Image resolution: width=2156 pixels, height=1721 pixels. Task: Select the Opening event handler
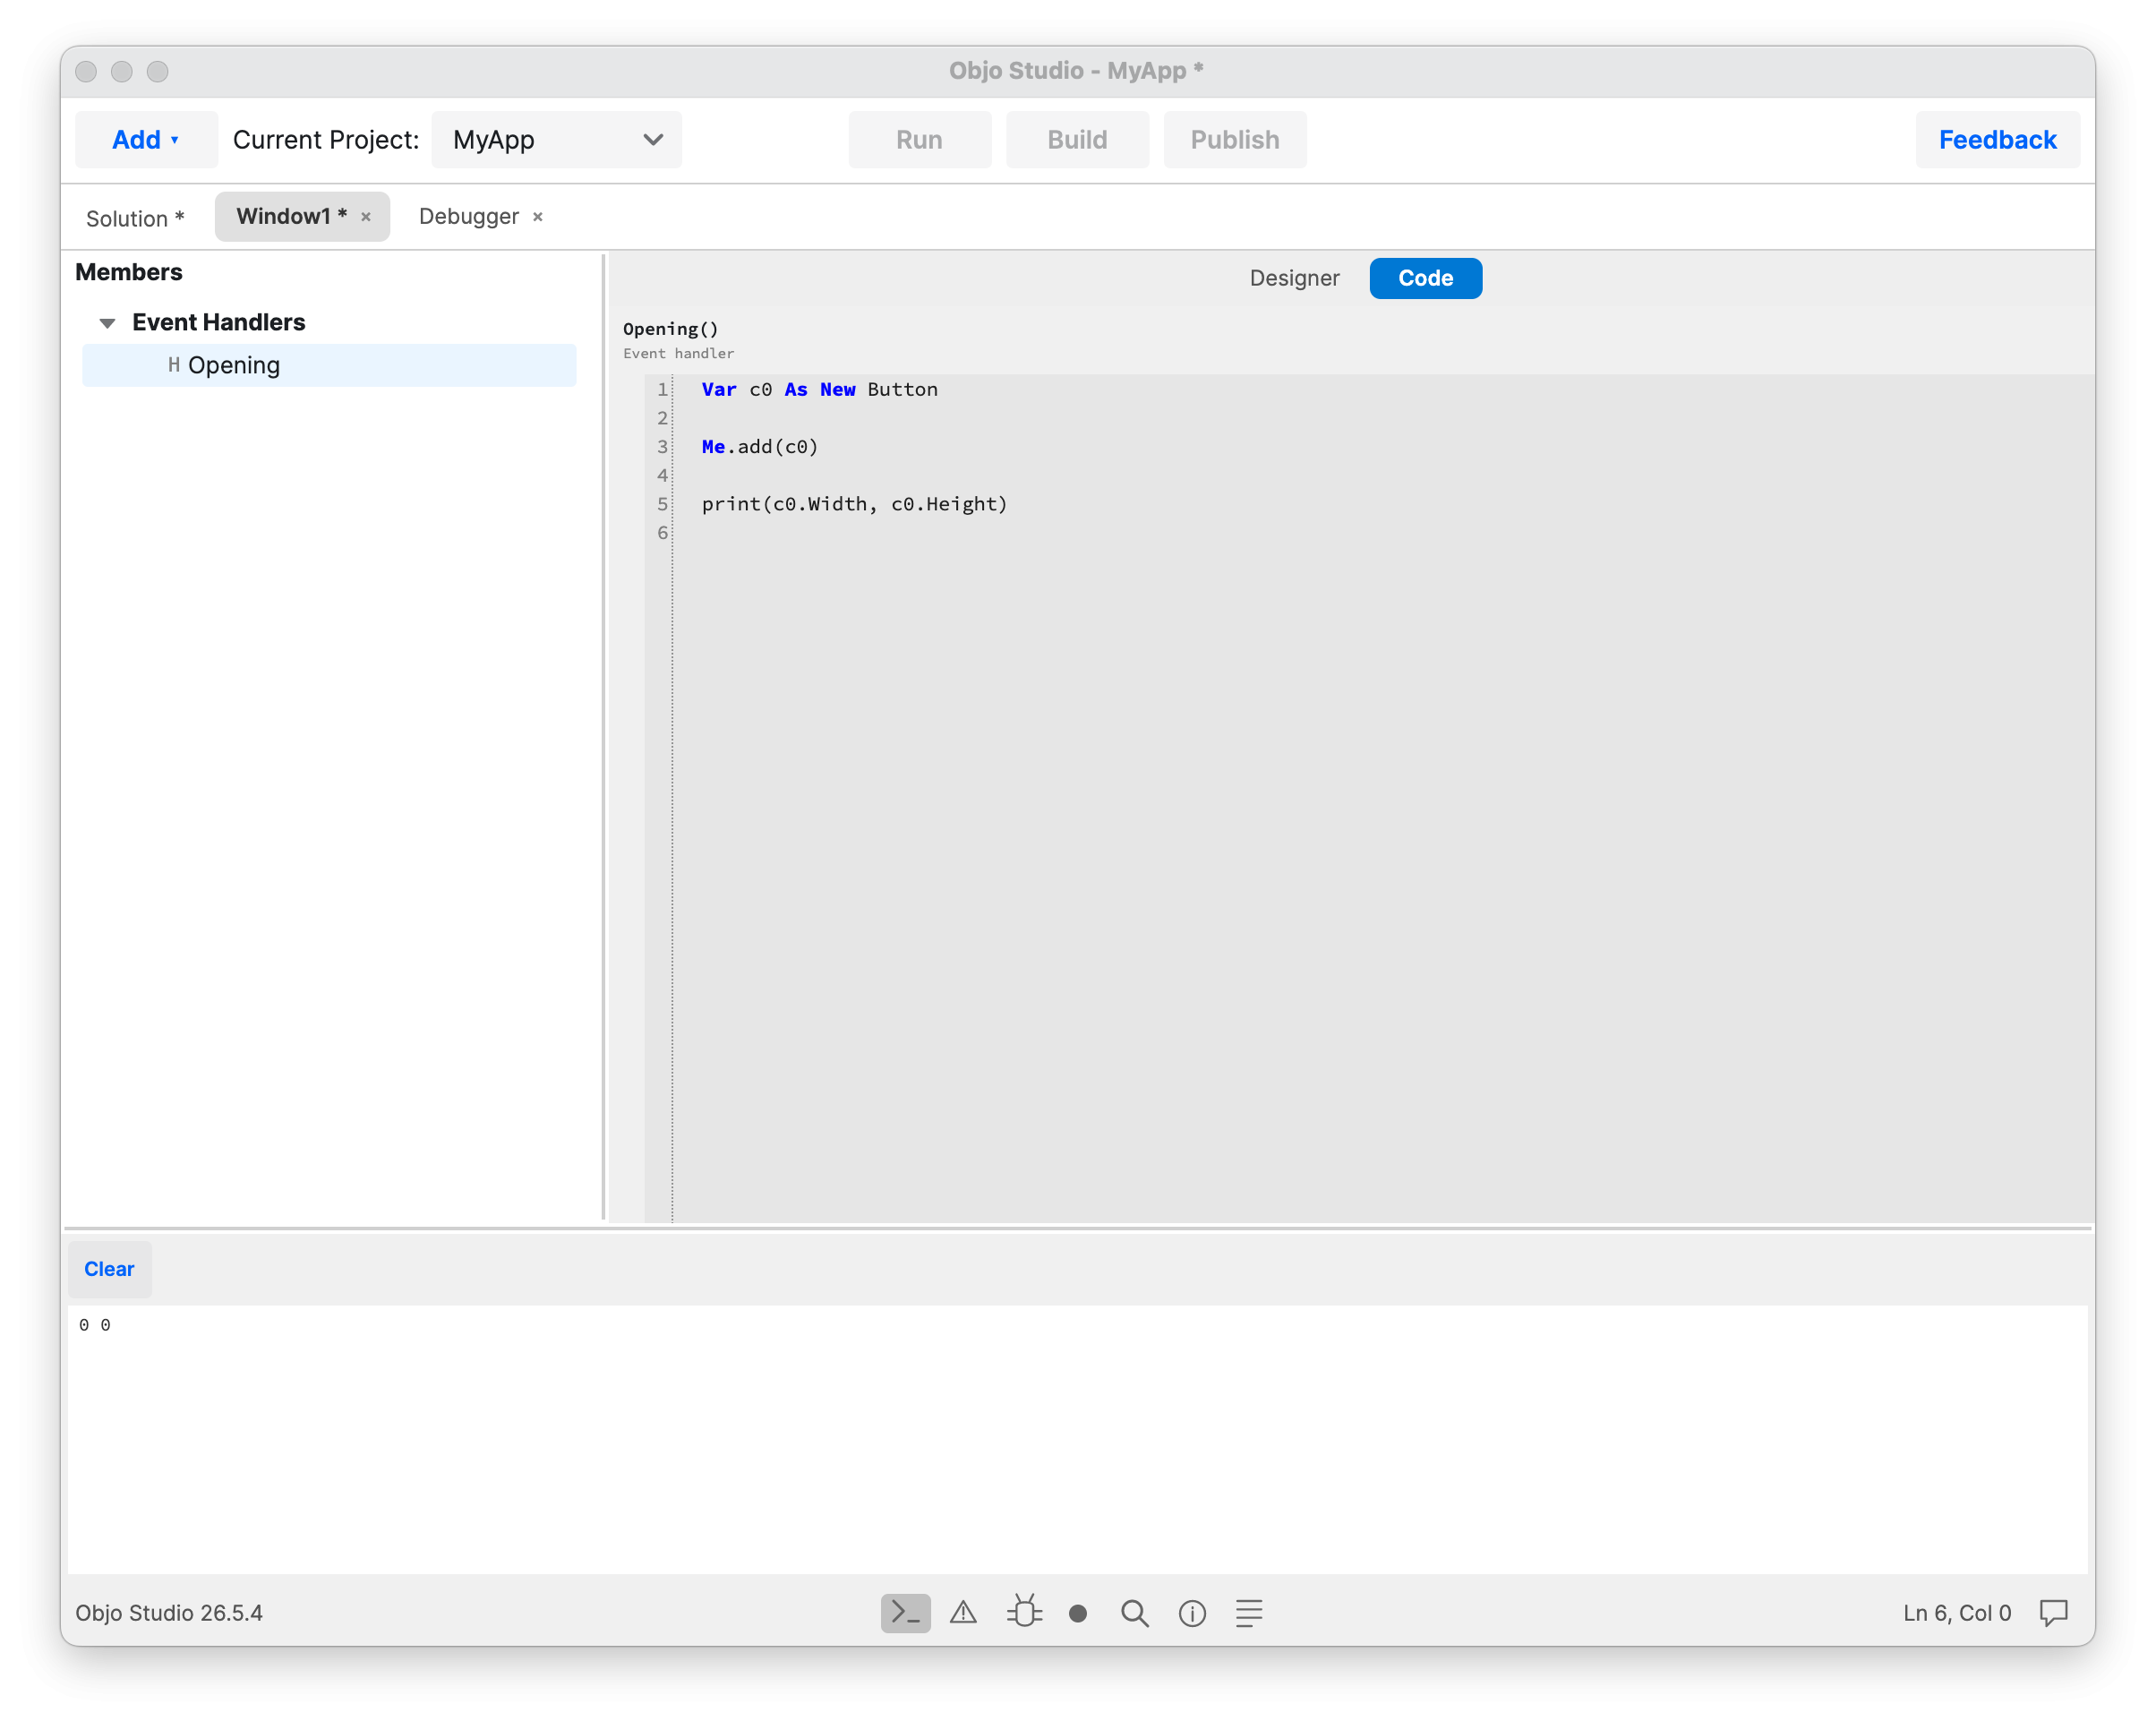(329, 365)
